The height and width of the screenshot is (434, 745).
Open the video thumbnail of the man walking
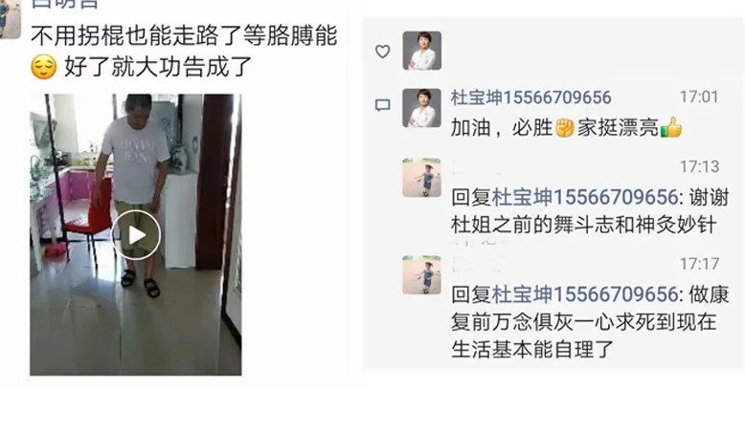click(135, 235)
